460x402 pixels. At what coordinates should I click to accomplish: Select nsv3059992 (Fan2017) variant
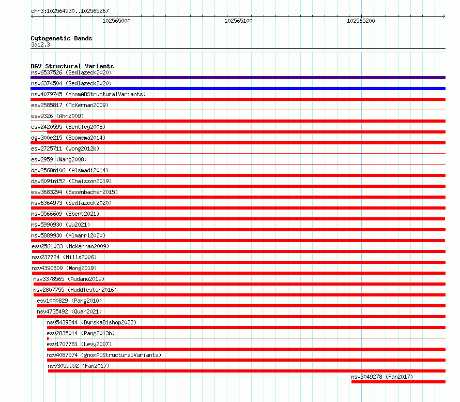point(79,366)
